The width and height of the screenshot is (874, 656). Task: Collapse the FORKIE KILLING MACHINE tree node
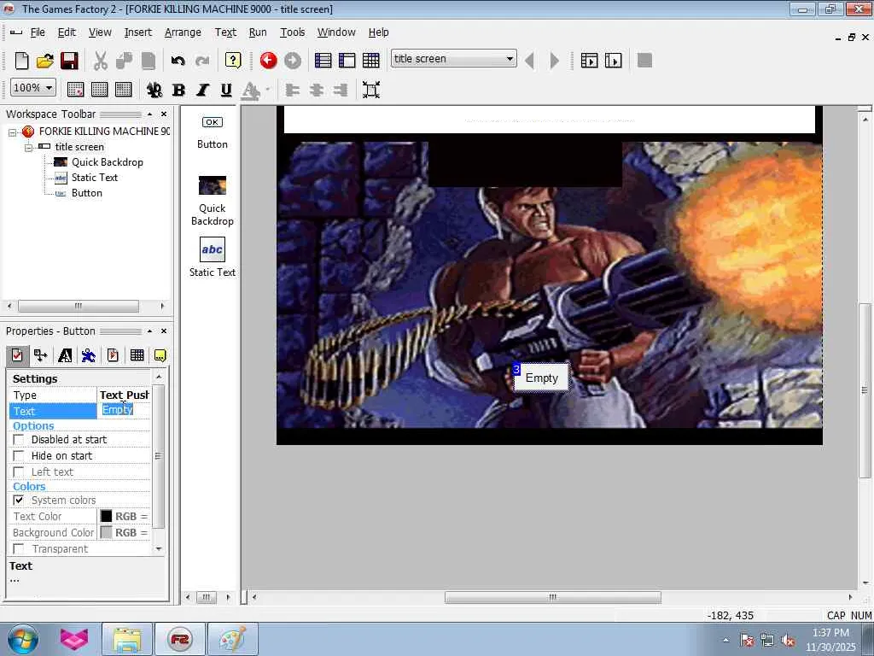pyautogui.click(x=12, y=132)
